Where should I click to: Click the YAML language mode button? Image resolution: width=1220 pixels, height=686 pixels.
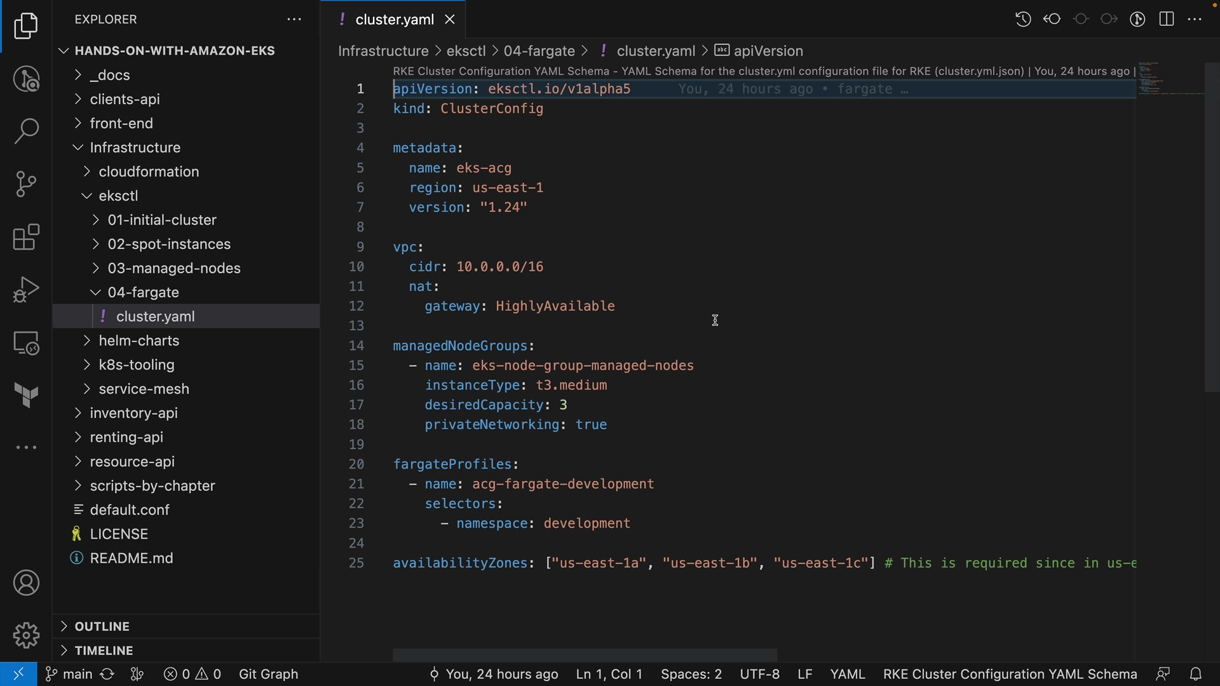(x=847, y=674)
